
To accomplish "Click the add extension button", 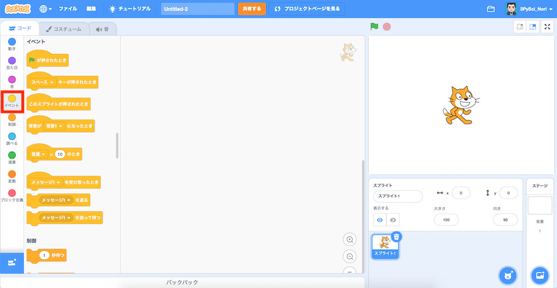I will coord(12,263).
